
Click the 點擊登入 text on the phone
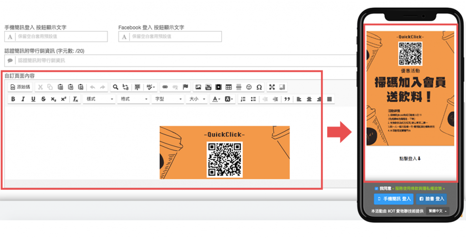click(410, 159)
